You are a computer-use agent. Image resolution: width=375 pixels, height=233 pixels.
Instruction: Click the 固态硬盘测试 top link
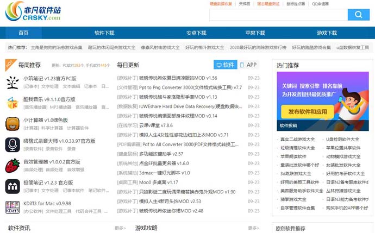click(268, 4)
